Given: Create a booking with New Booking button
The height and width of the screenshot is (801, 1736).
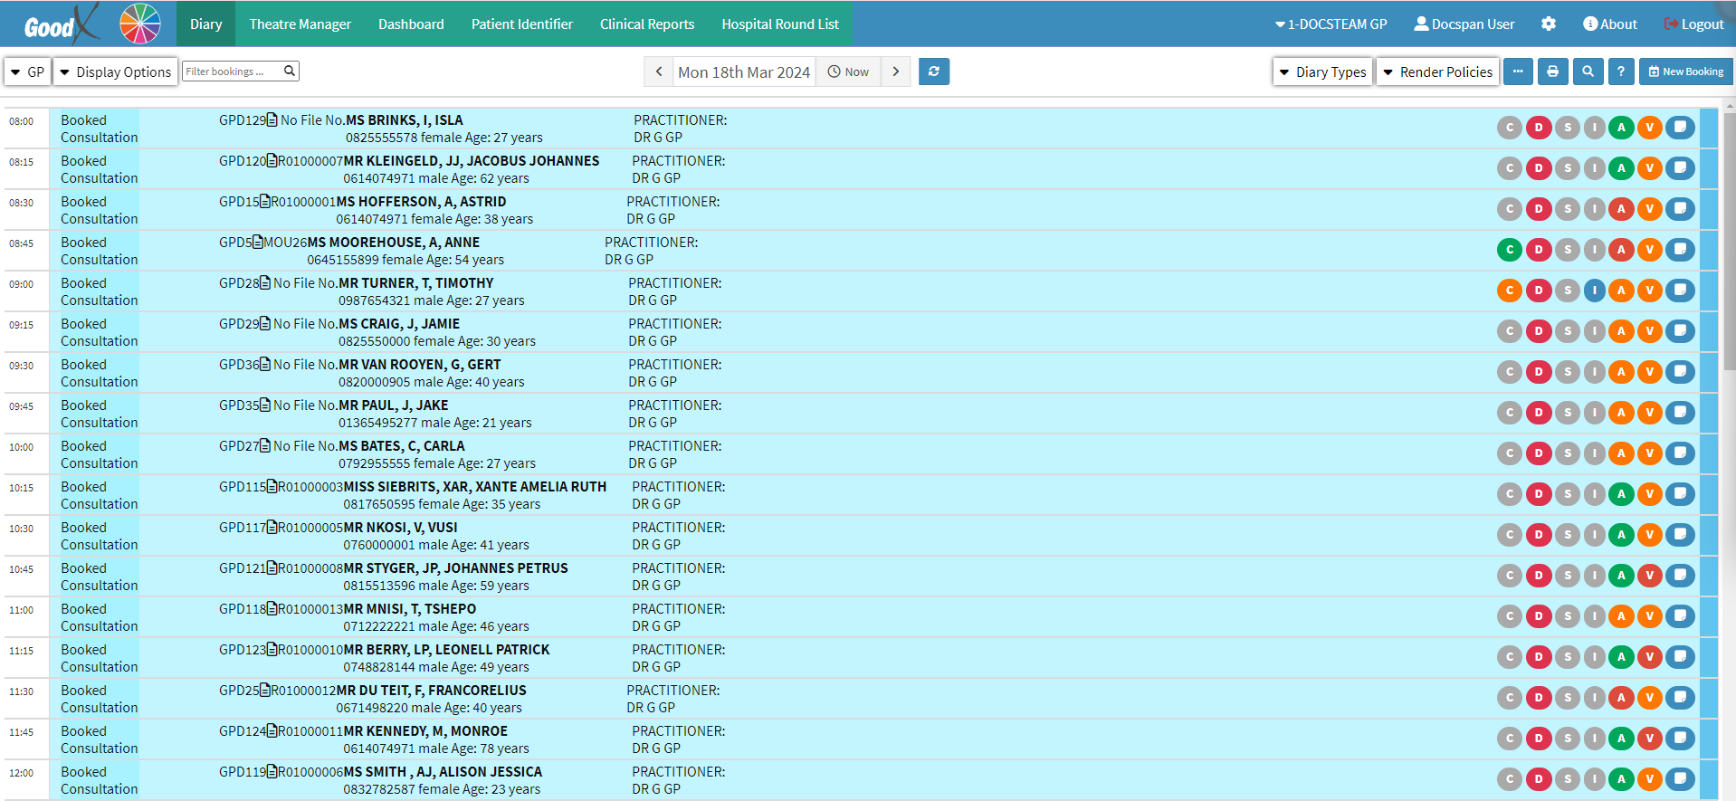Looking at the screenshot, I should point(1685,72).
